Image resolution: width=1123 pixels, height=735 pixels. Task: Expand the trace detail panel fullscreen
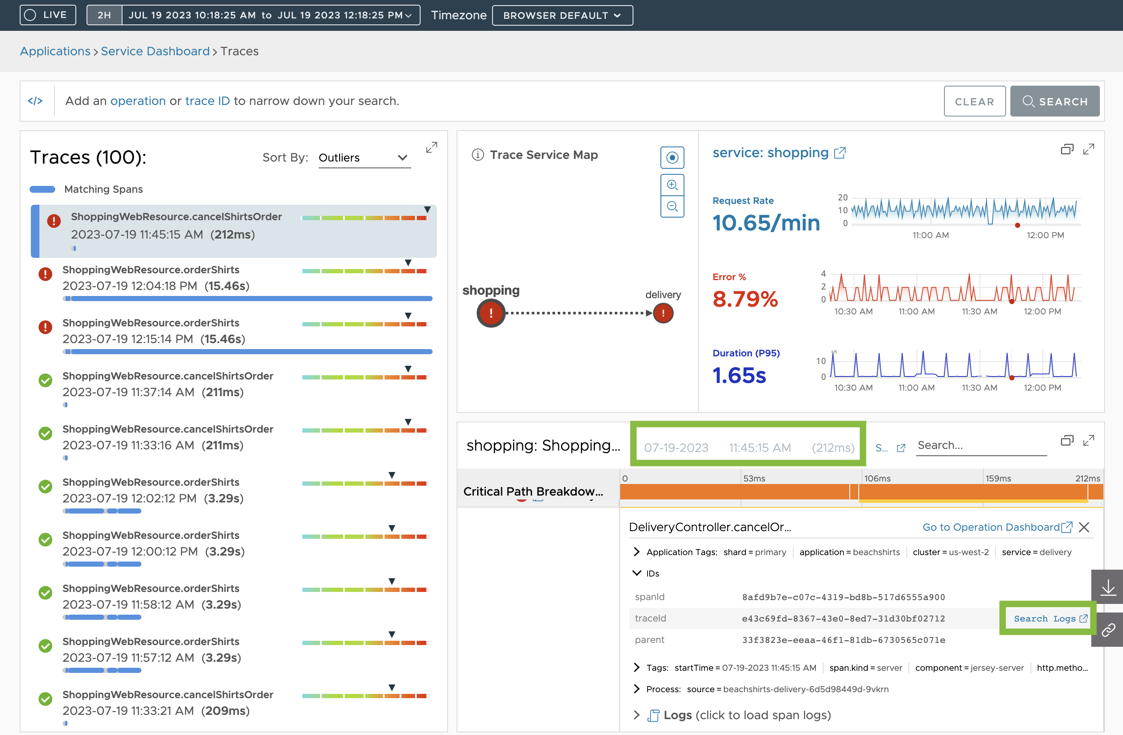tap(1089, 441)
